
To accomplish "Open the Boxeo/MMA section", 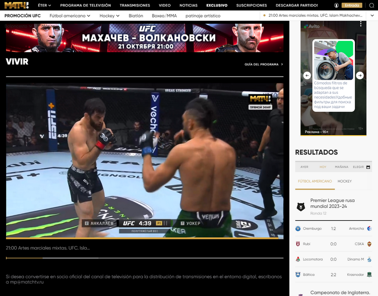I will (164, 16).
